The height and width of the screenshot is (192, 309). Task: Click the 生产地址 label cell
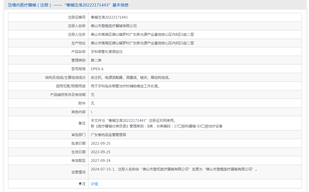pyautogui.click(x=48, y=43)
